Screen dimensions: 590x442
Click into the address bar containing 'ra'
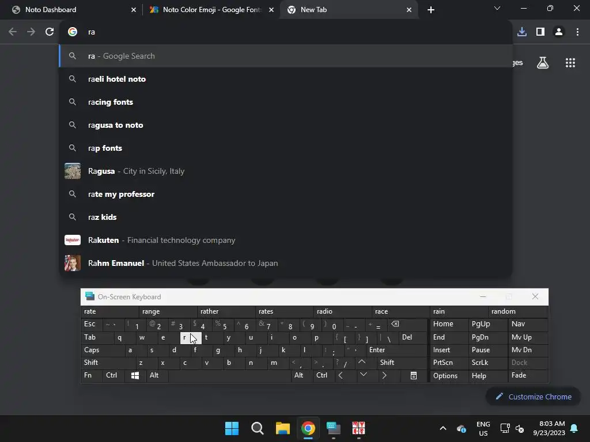(286, 32)
